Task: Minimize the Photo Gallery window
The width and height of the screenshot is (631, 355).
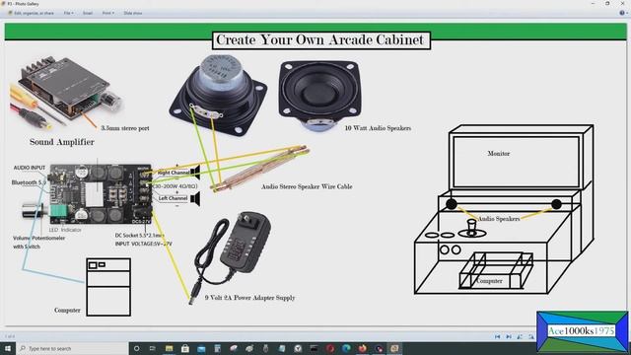Action: pyautogui.click(x=594, y=4)
